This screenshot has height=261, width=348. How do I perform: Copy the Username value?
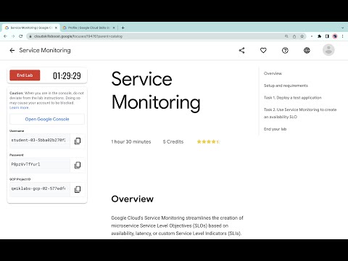[78, 141]
